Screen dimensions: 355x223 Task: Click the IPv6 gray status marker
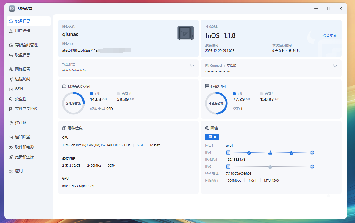[x=270, y=167]
